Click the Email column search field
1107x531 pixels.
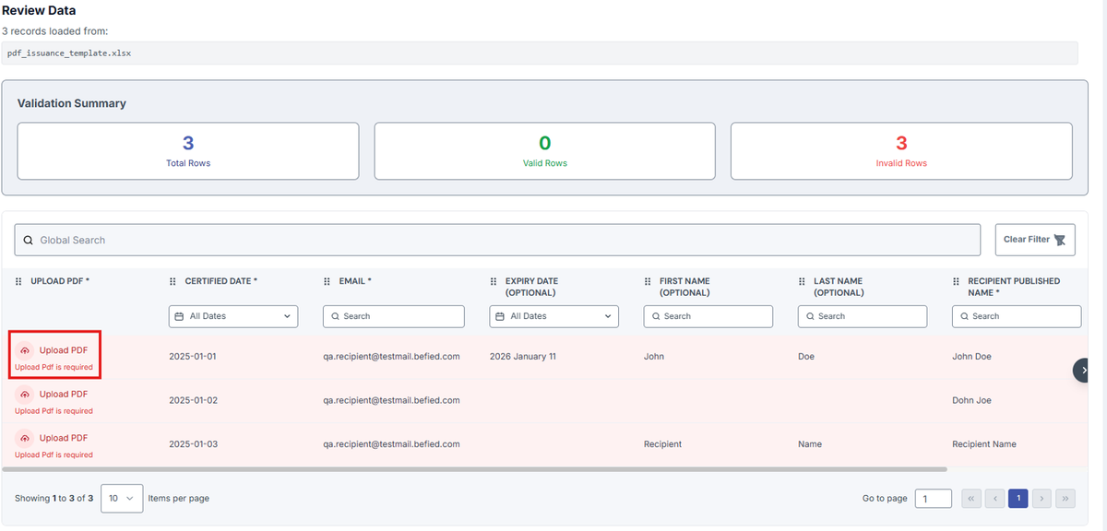394,316
